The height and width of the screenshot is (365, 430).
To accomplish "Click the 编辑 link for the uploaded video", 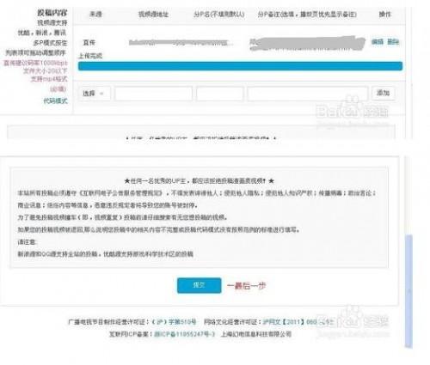I will point(378,42).
